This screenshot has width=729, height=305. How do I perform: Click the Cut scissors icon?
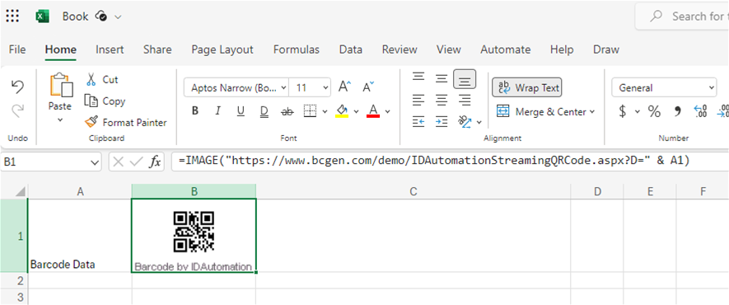point(91,79)
